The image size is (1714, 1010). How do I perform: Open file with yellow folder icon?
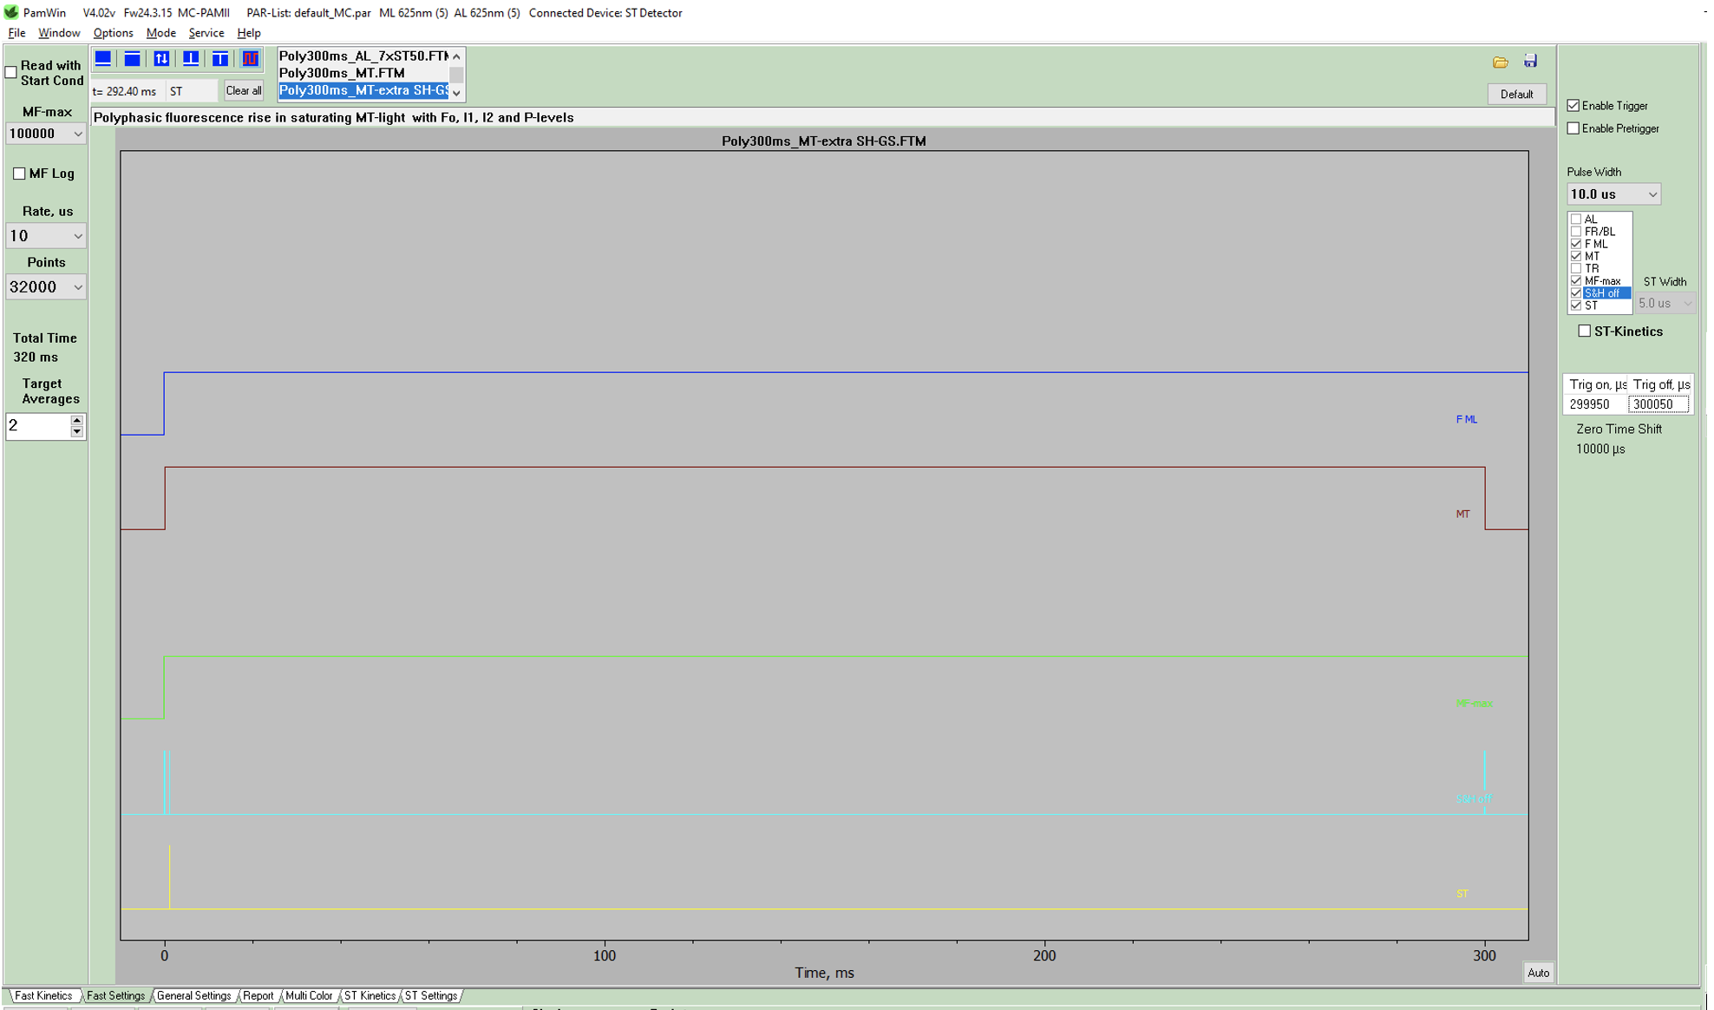point(1500,62)
